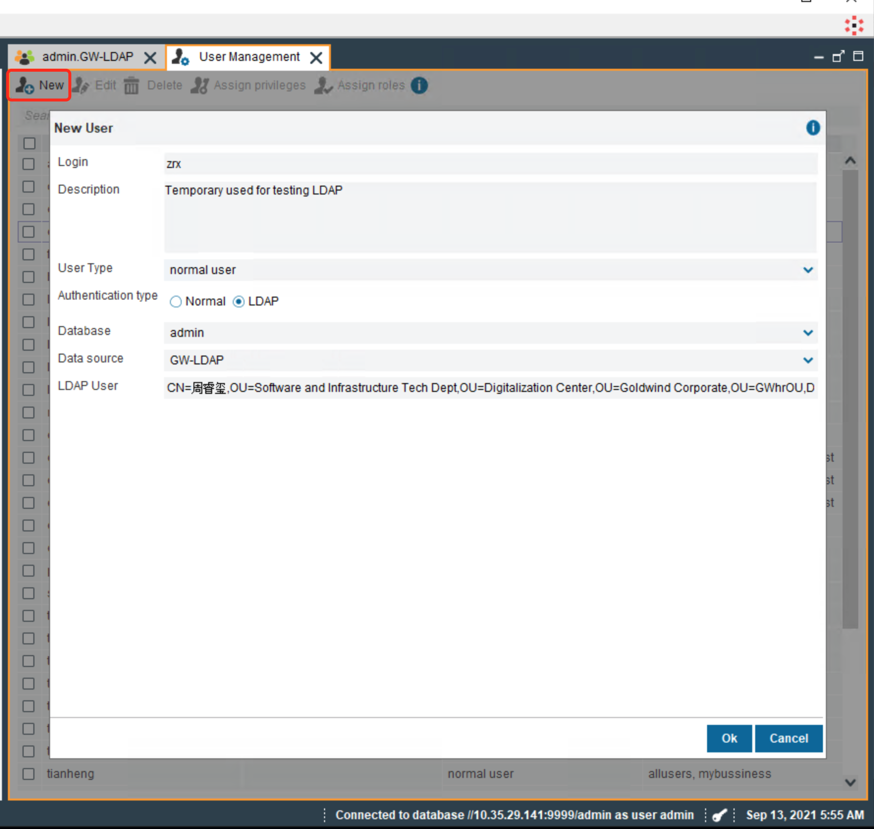Select the Normal authentication radio button
The width and height of the screenshot is (874, 829).
[176, 302]
